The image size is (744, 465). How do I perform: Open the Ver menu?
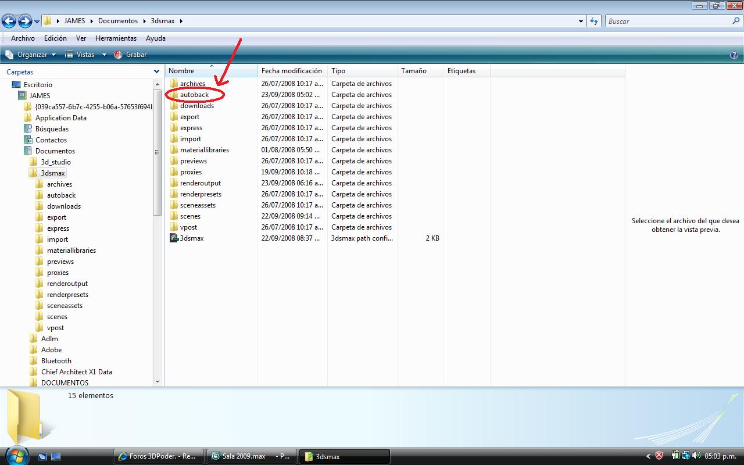81,38
